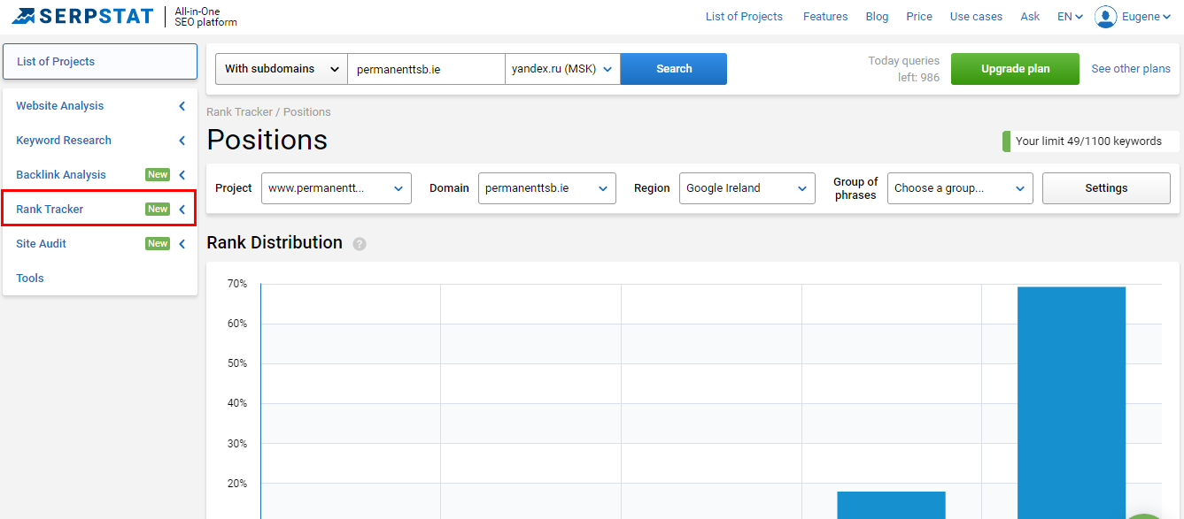Viewport: 1184px width, 519px height.
Task: Open the Use cases link in the header
Action: click(976, 17)
